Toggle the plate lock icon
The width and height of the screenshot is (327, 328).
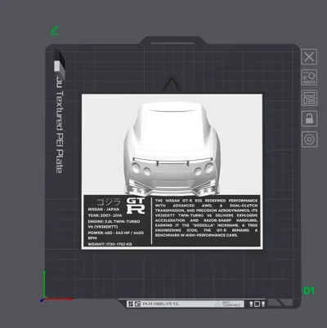pos(309,118)
